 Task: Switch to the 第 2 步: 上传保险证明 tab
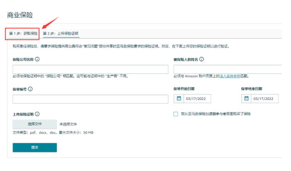click(x=61, y=33)
